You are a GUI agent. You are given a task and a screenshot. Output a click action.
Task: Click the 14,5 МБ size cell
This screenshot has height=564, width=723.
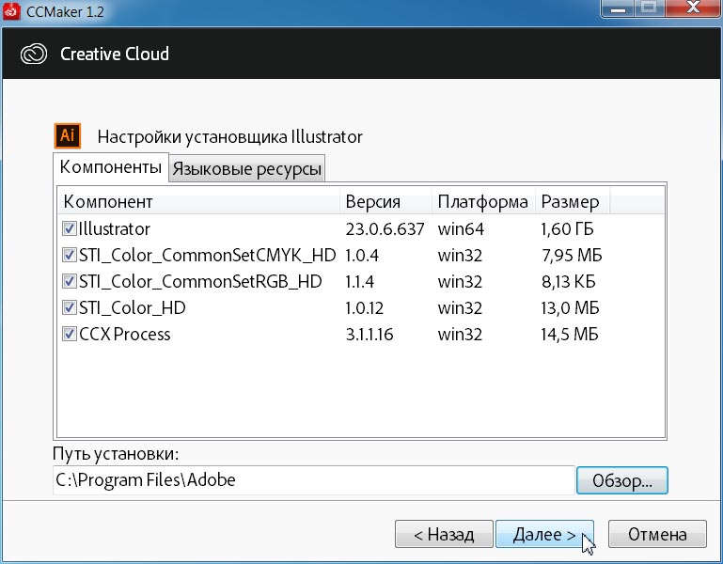(570, 334)
